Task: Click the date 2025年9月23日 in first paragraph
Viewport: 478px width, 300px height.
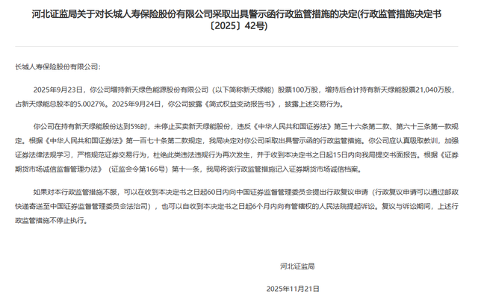Action: pos(58,90)
